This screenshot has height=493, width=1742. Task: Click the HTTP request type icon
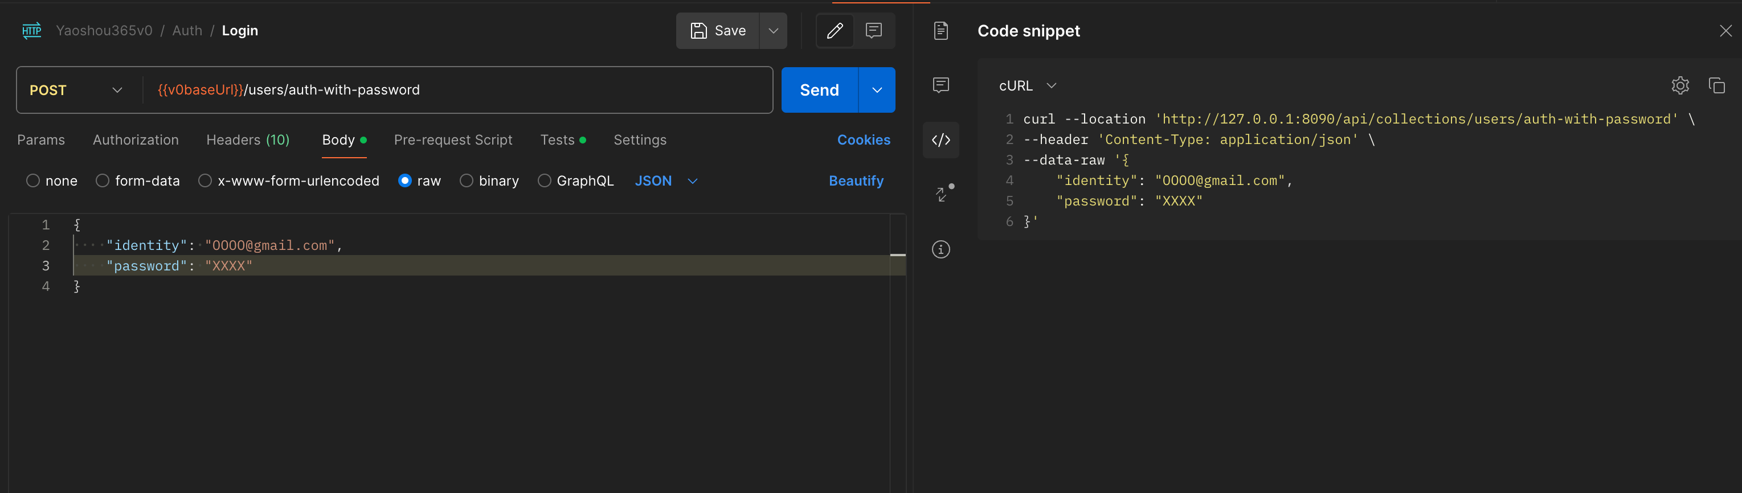pyautogui.click(x=32, y=31)
